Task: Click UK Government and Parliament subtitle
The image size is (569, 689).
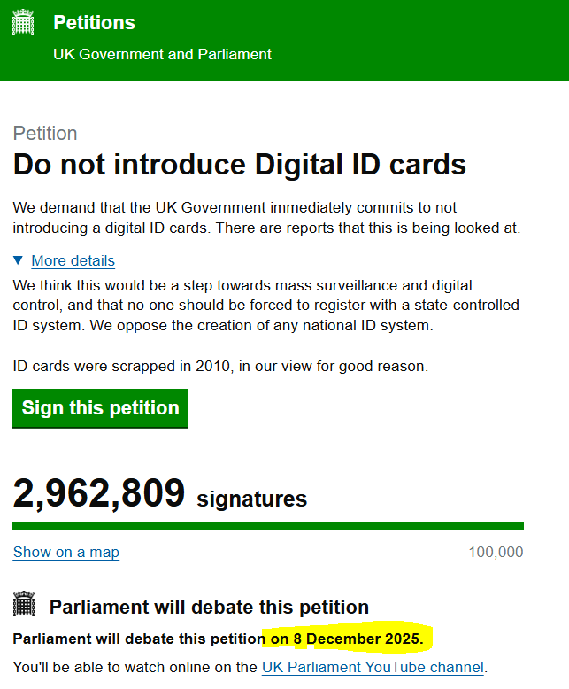Action: point(162,54)
